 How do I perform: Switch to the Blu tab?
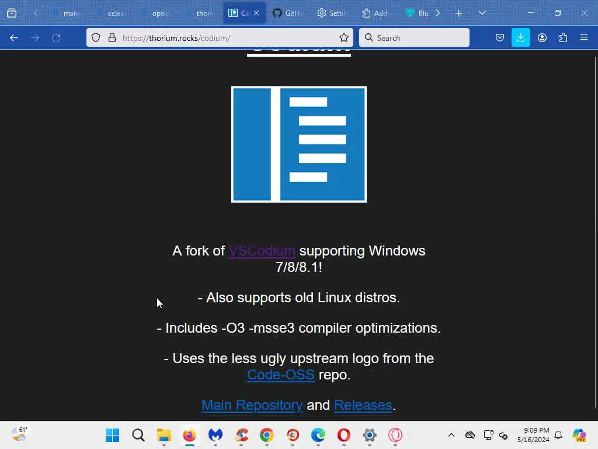click(417, 13)
